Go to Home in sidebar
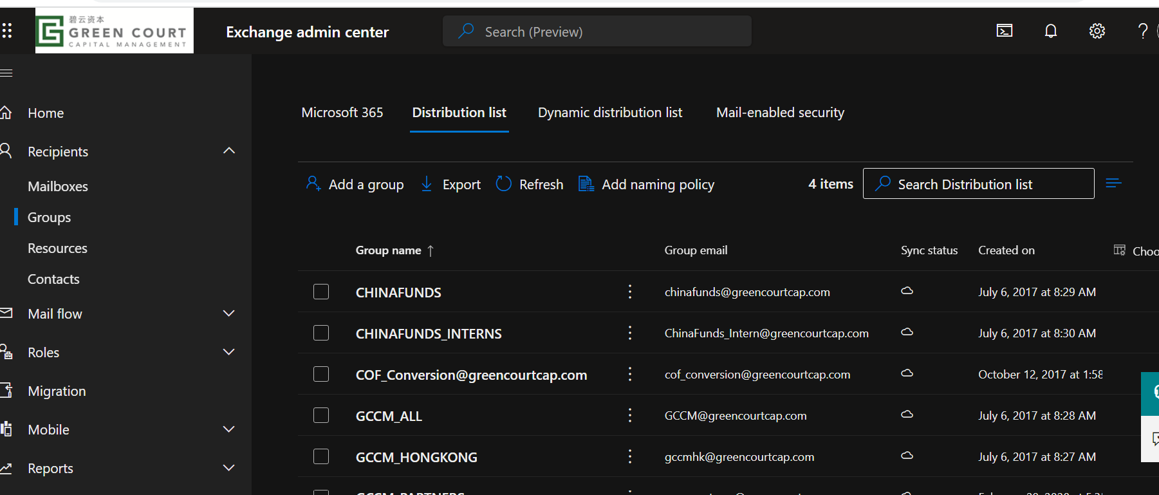1159x495 pixels. 46,113
